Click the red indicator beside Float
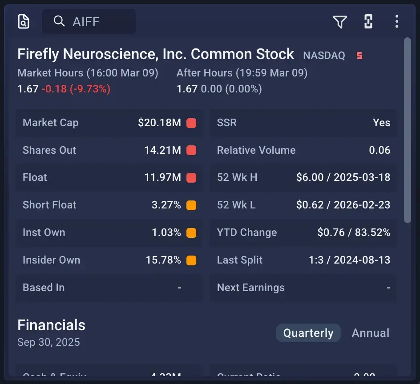The width and height of the screenshot is (420, 384). 191,177
